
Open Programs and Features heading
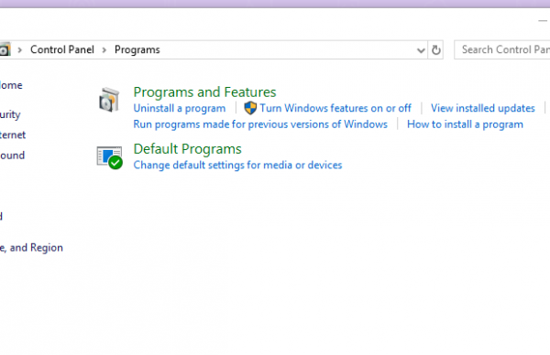(x=204, y=92)
